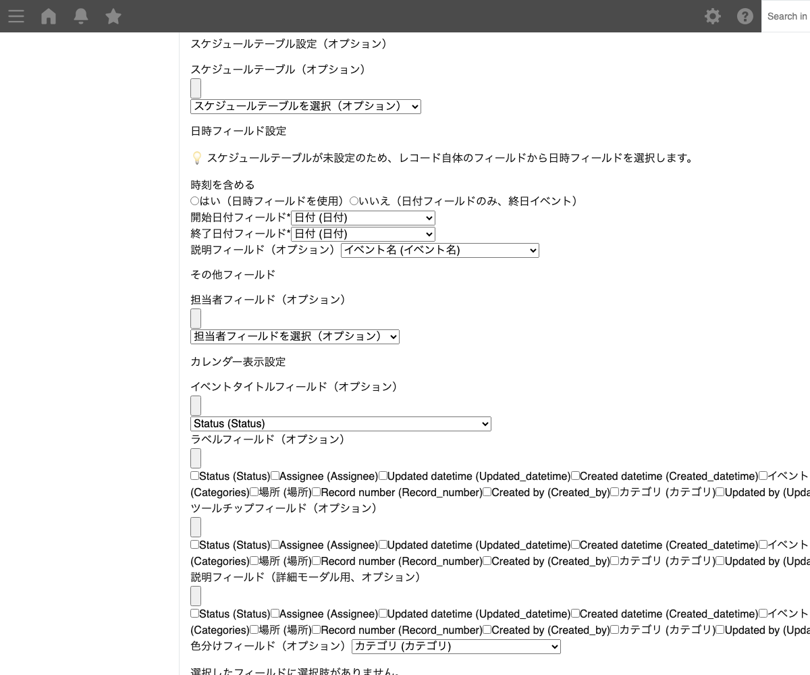Open the スケジュールテーブルを選択 dropdown
Image resolution: width=810 pixels, height=675 pixels.
point(305,106)
